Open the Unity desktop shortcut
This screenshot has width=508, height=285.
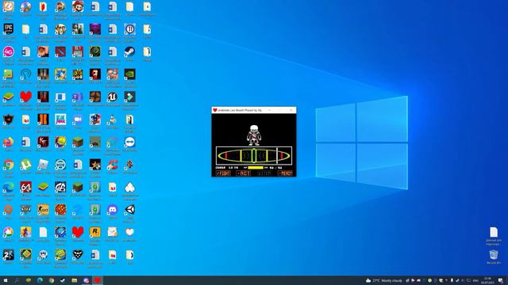coord(129,210)
